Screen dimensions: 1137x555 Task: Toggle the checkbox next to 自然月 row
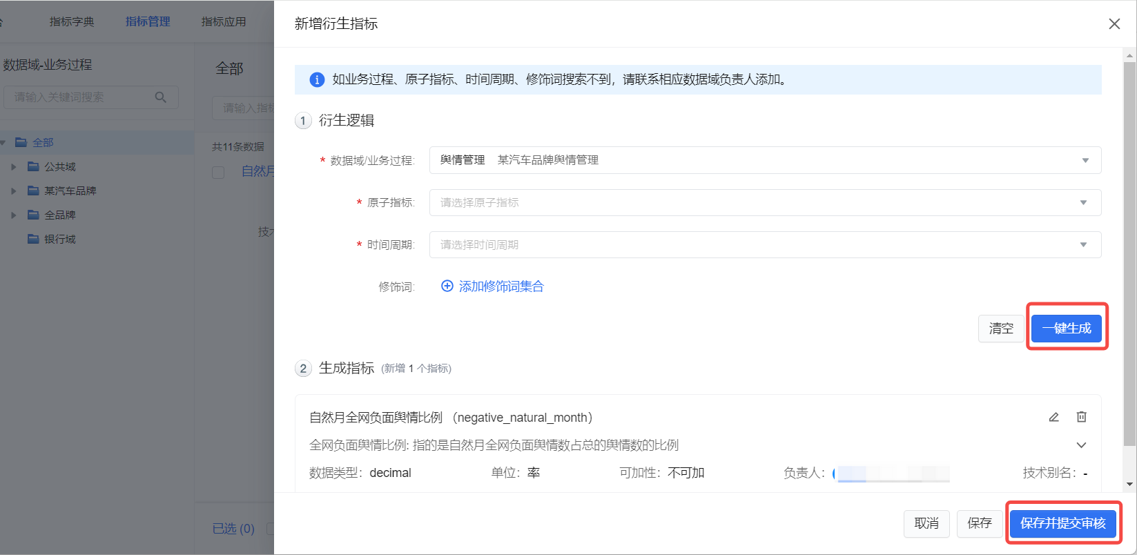click(x=218, y=172)
